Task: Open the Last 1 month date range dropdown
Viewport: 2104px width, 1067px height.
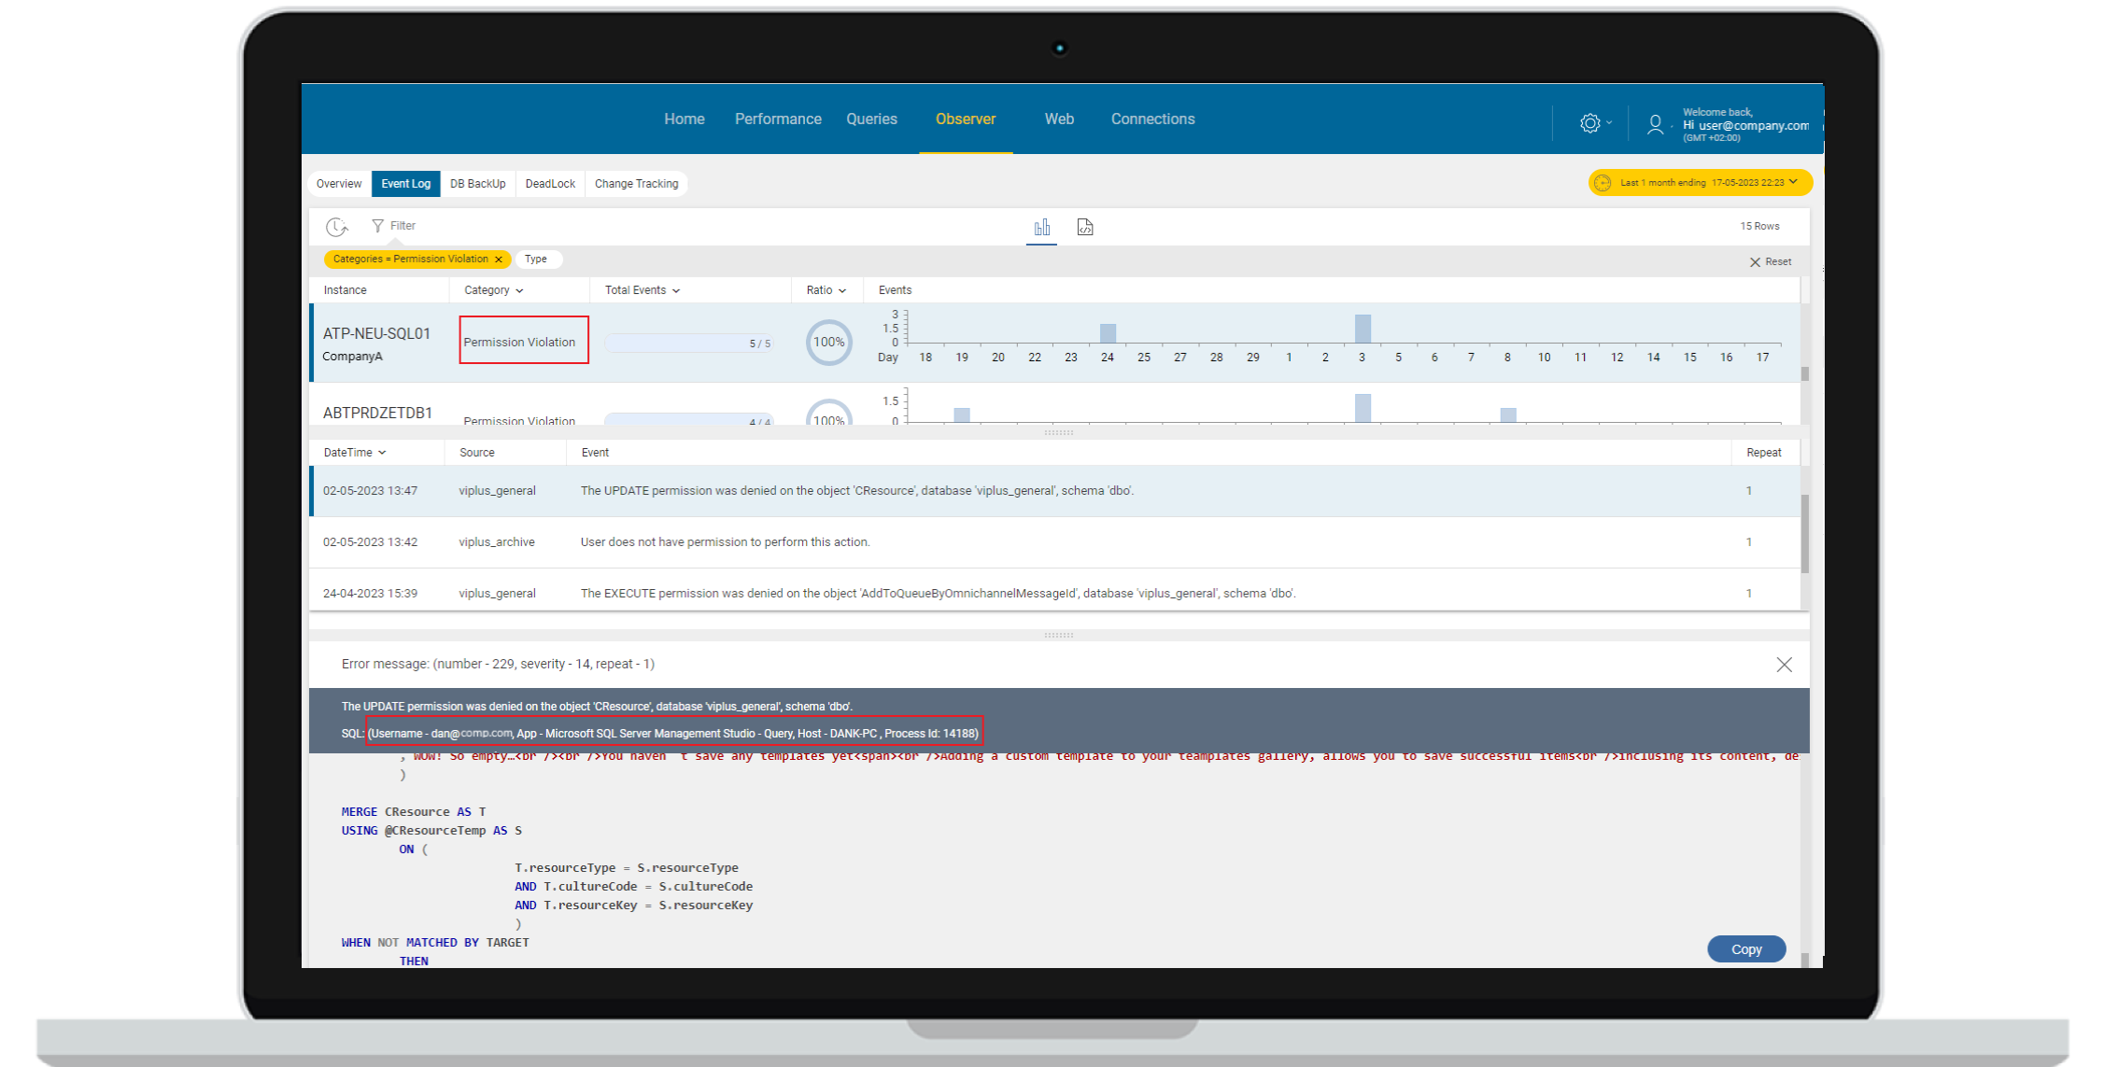Action: coord(1700,183)
